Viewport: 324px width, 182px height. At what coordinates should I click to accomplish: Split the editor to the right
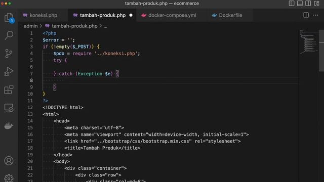[306, 15]
